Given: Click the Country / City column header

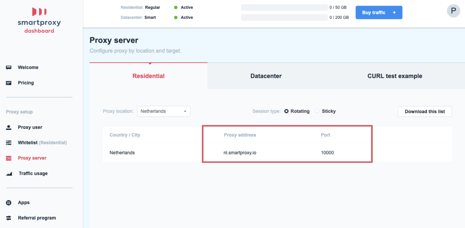Looking at the screenshot, I should (125, 135).
